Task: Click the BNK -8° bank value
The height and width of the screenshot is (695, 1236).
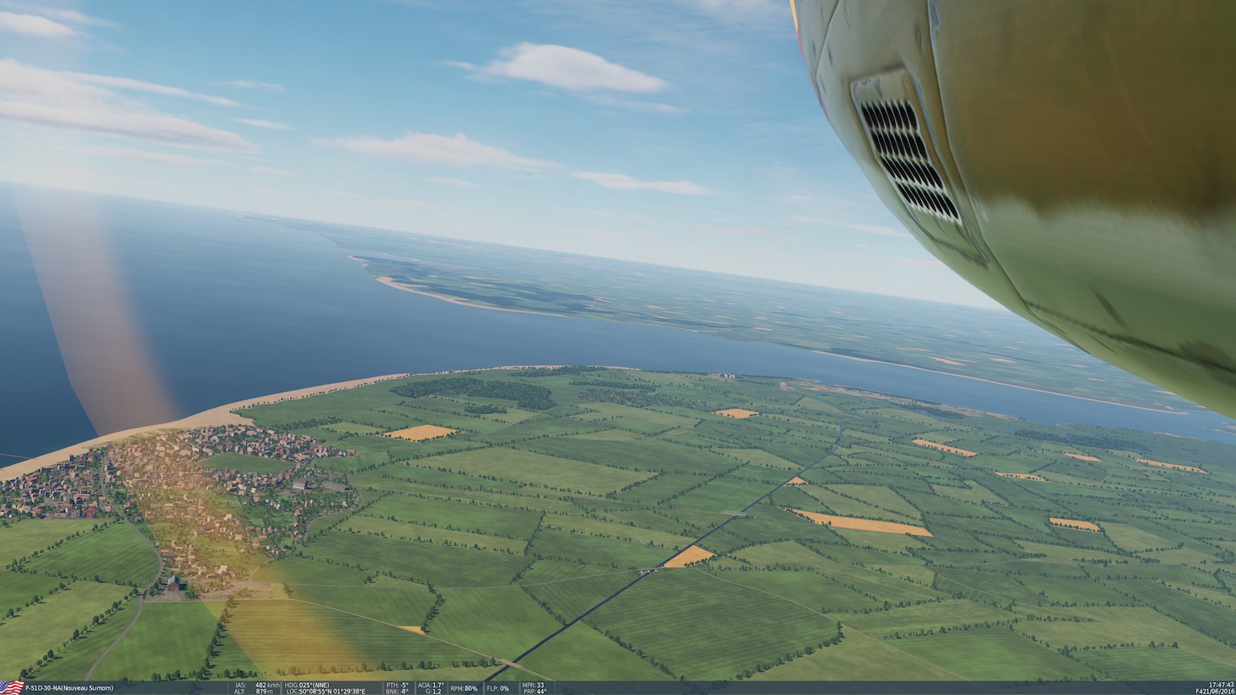Action: [397, 692]
